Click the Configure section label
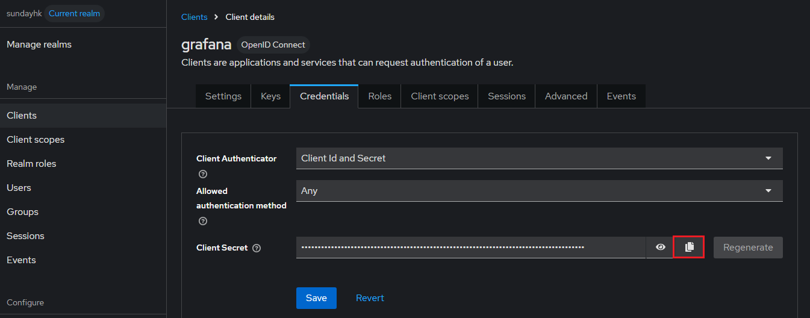The height and width of the screenshot is (318, 810). point(25,302)
